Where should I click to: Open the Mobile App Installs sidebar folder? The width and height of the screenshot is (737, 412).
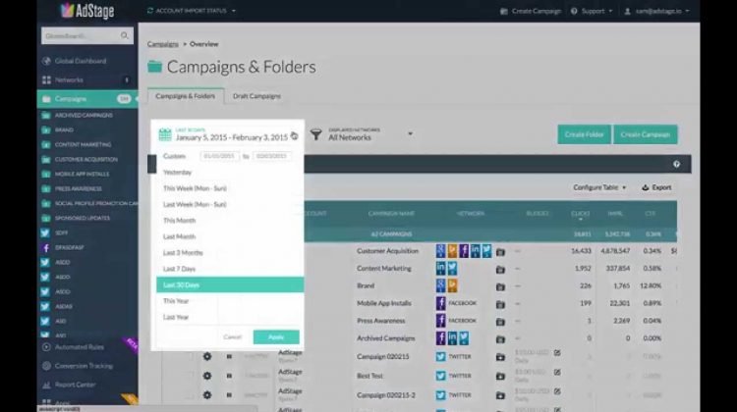click(82, 174)
